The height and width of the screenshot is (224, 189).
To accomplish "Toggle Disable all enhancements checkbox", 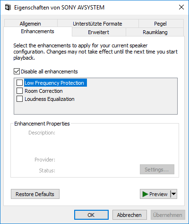I will [17, 72].
